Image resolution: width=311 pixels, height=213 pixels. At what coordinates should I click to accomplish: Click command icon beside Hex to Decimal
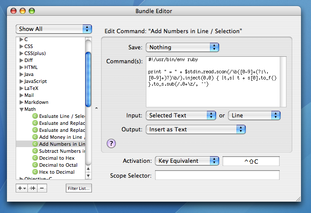coord(35,172)
